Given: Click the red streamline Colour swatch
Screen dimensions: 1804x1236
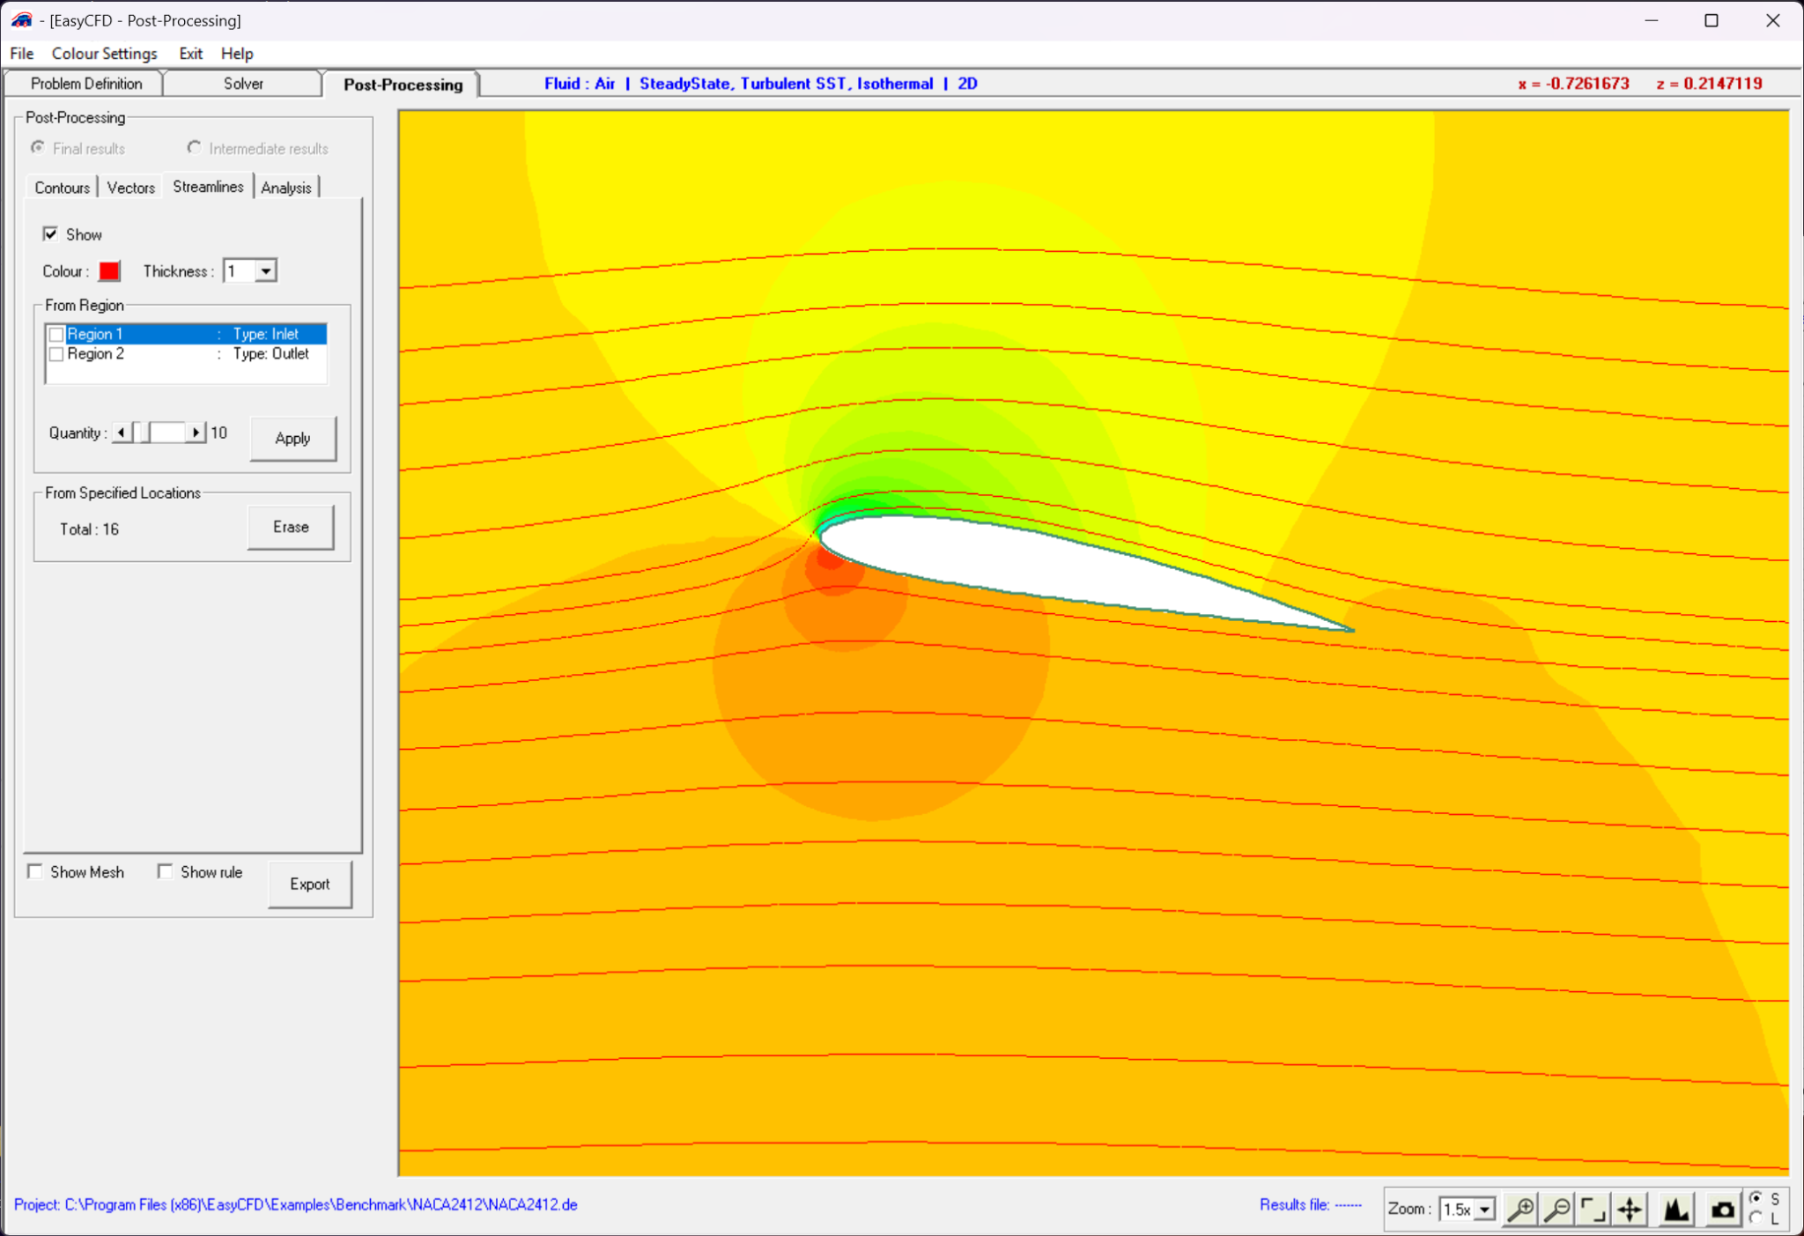Looking at the screenshot, I should [109, 270].
